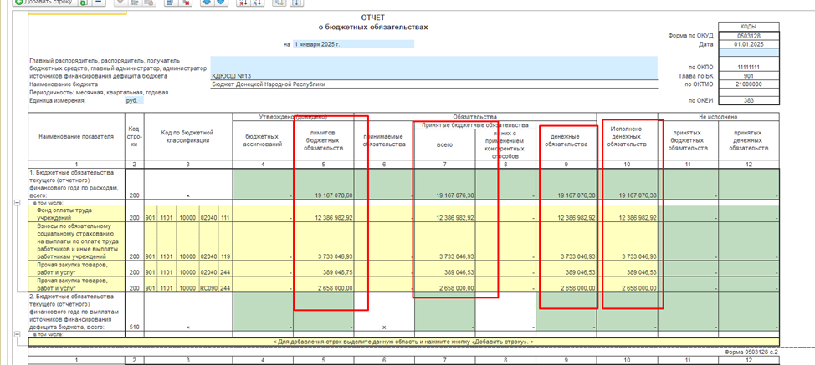The height and width of the screenshot is (365, 815).
Task: Click the total cell 19 167 078,60
Action: coord(323,184)
